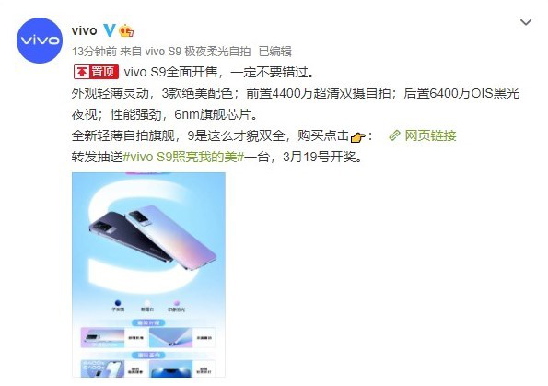Open the #vivo S9照亮我的美# hashtag topic
548x386 pixels.
tap(183, 157)
